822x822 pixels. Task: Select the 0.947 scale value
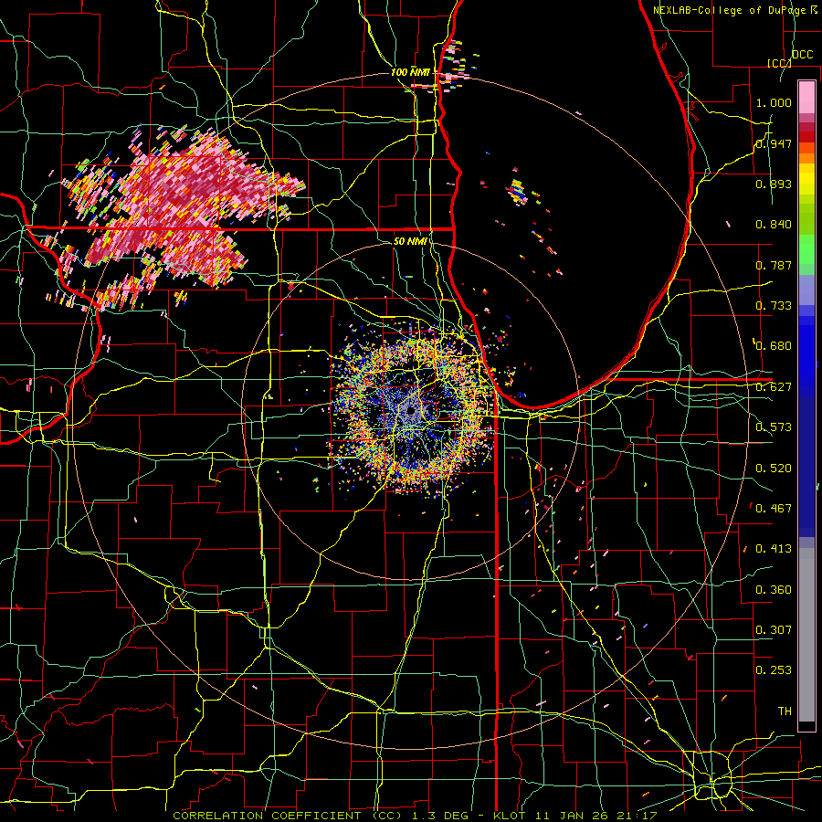[774, 143]
